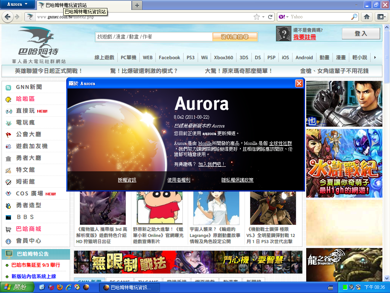Screen dimensions: 390x293
Task: Go to the browser home page icon
Action: [x=366, y=17]
